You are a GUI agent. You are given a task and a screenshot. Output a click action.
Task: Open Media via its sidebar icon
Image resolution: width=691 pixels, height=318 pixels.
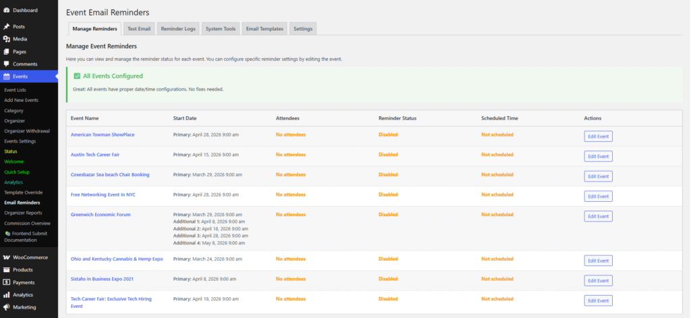[x=6, y=39]
